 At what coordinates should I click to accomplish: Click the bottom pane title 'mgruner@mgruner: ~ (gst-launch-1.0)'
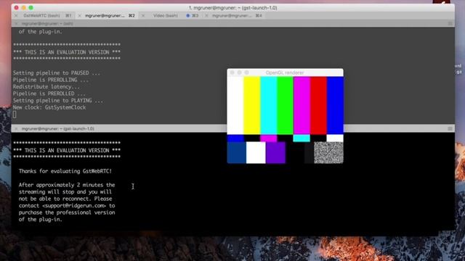(x=58, y=129)
